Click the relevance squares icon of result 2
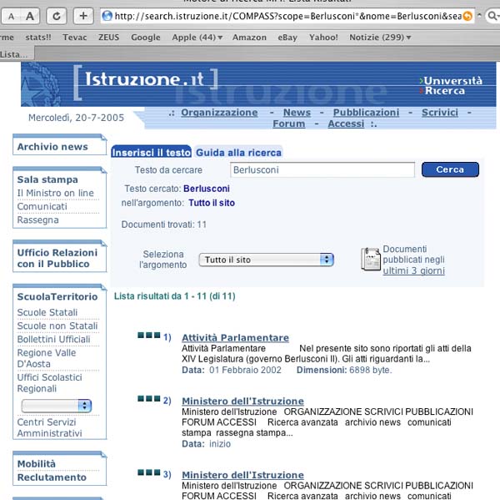The image size is (500, 500). tap(148, 398)
